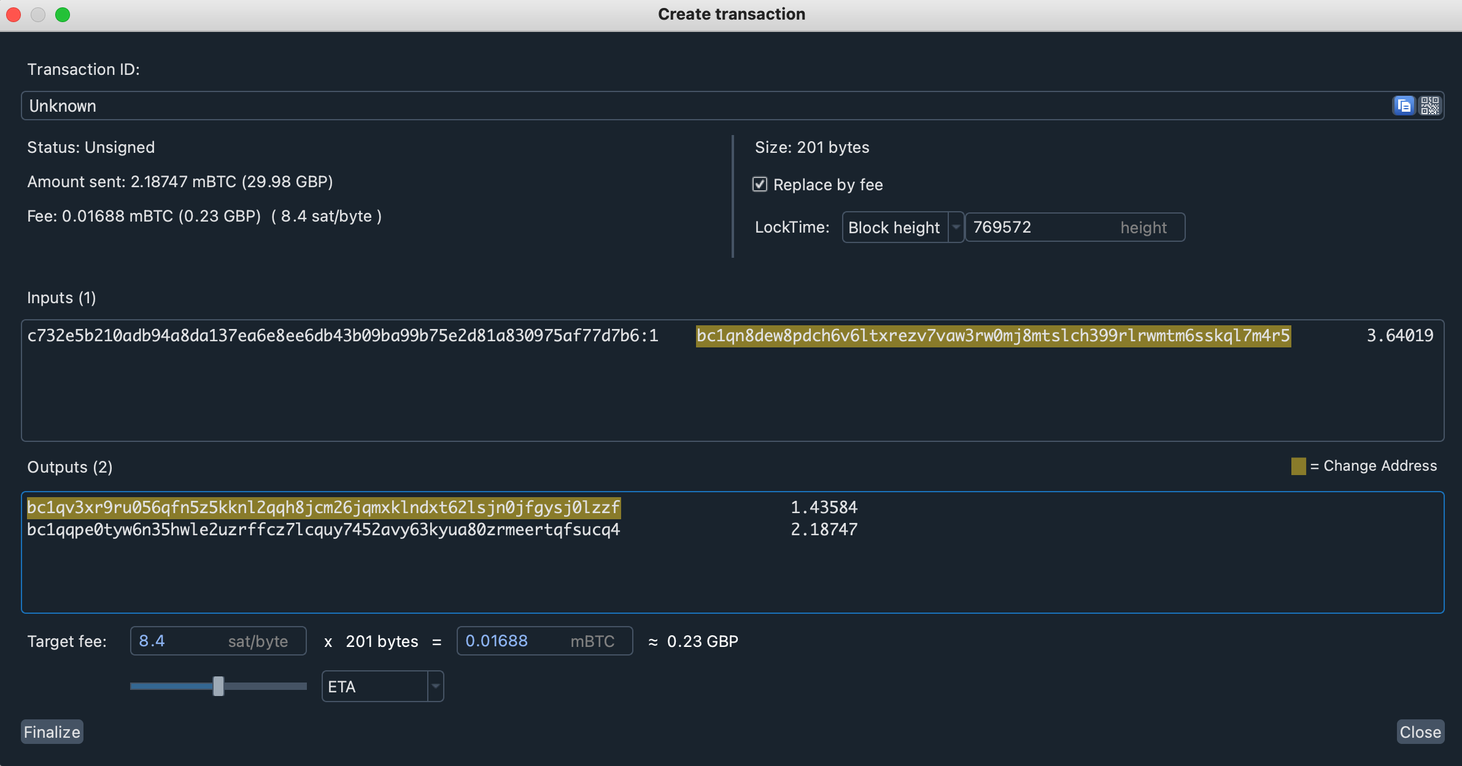Click the Change Address color swatch
Image resolution: width=1462 pixels, height=766 pixels.
1298,466
